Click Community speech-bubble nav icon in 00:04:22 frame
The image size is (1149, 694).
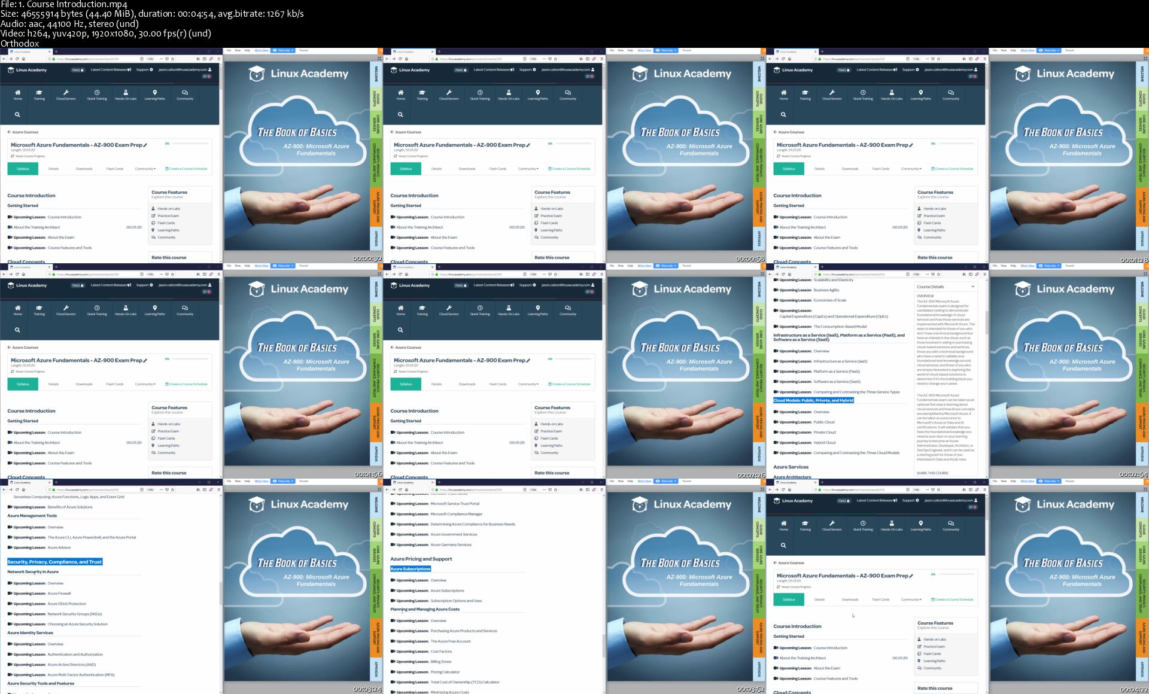point(950,523)
